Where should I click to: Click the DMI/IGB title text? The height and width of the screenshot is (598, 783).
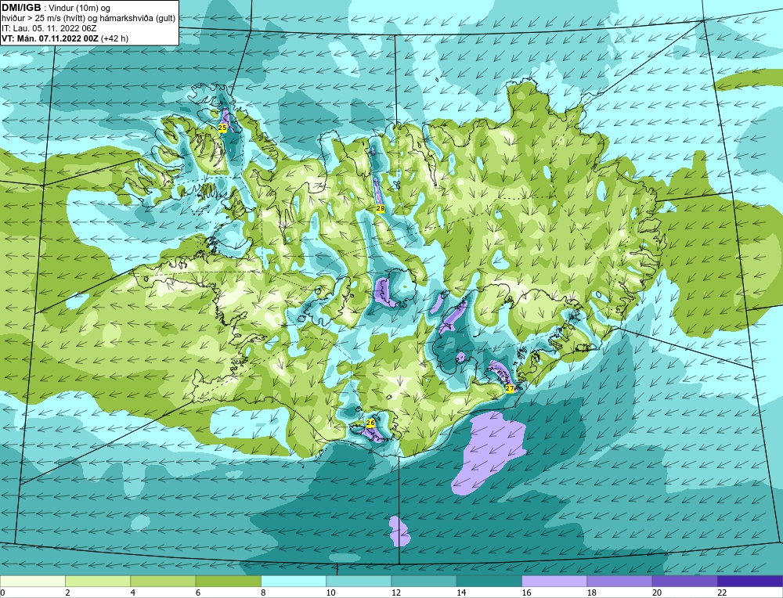21,8
